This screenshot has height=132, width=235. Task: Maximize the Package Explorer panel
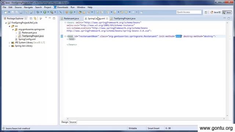tap(54, 18)
